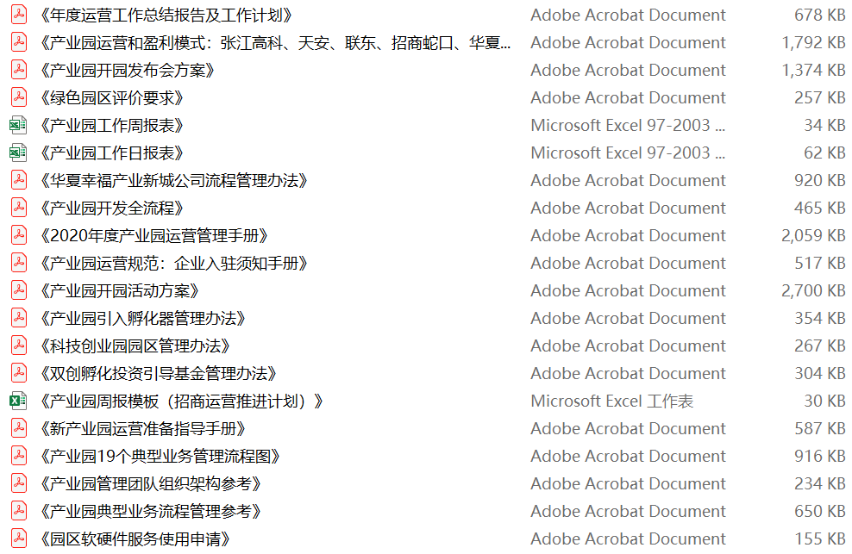The height and width of the screenshot is (554, 852).
Task: Select file 《产业园开园活动方案》
Action: pos(119,291)
